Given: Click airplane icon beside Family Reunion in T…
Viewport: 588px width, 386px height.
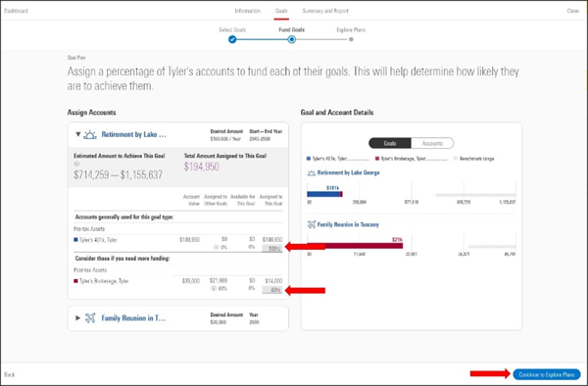Looking at the screenshot, I should click(90, 318).
